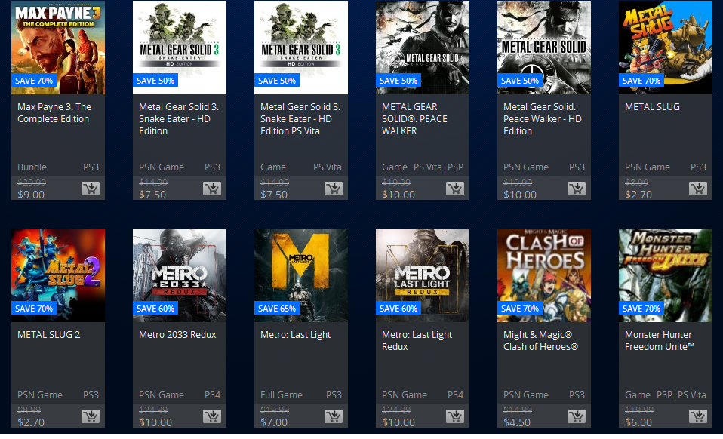723x439 pixels.
Task: Click the 'Metal Gear Solid: Peace Walker - HD Edition' title
Action: tap(540, 118)
